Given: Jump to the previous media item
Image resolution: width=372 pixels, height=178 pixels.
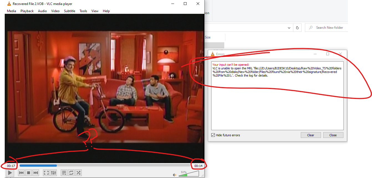Looking at the screenshot, I should tap(21, 173).
